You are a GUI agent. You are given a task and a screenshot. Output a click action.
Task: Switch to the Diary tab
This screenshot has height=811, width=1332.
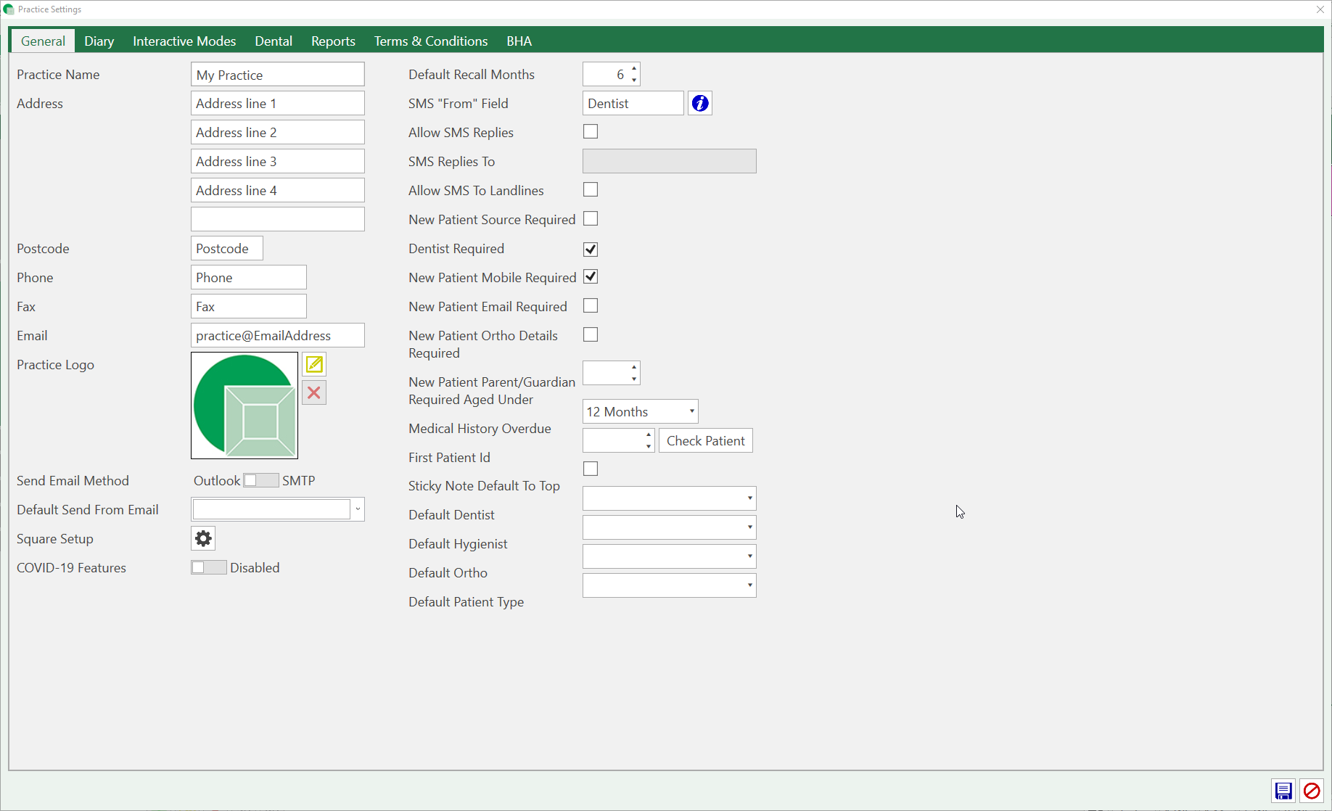point(99,41)
